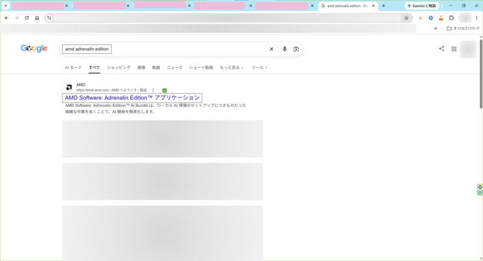This screenshot has height=261, width=483.
Task: Click the green shield badge by AMD result
Action: click(x=164, y=90)
